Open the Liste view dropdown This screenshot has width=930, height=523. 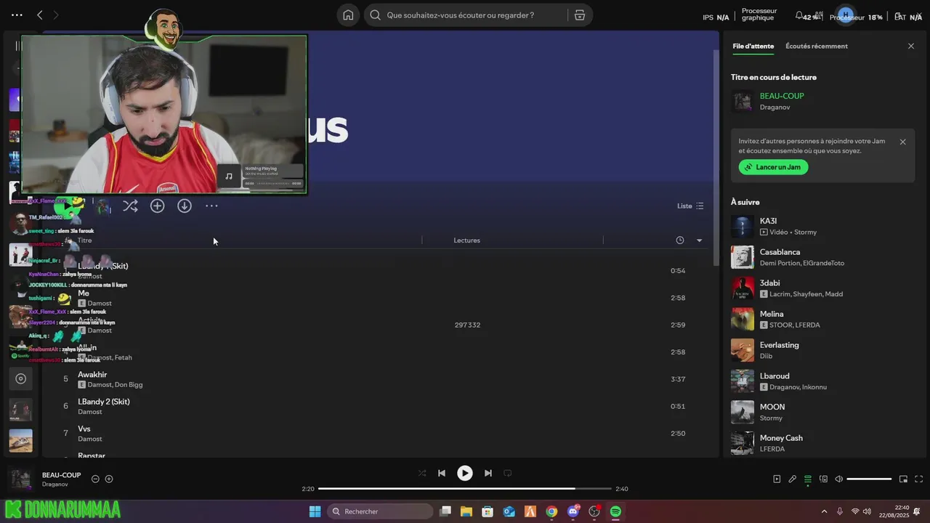pos(690,206)
